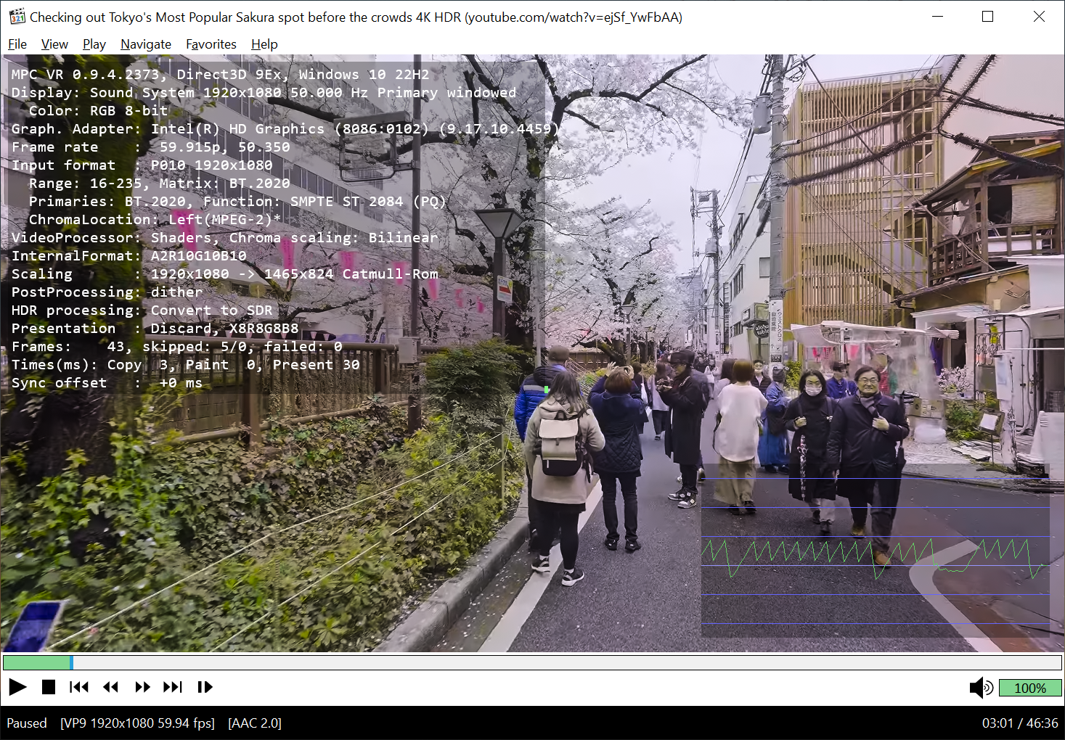Viewport: 1065px width, 740px height.
Task: Open the Play menu
Action: (94, 44)
